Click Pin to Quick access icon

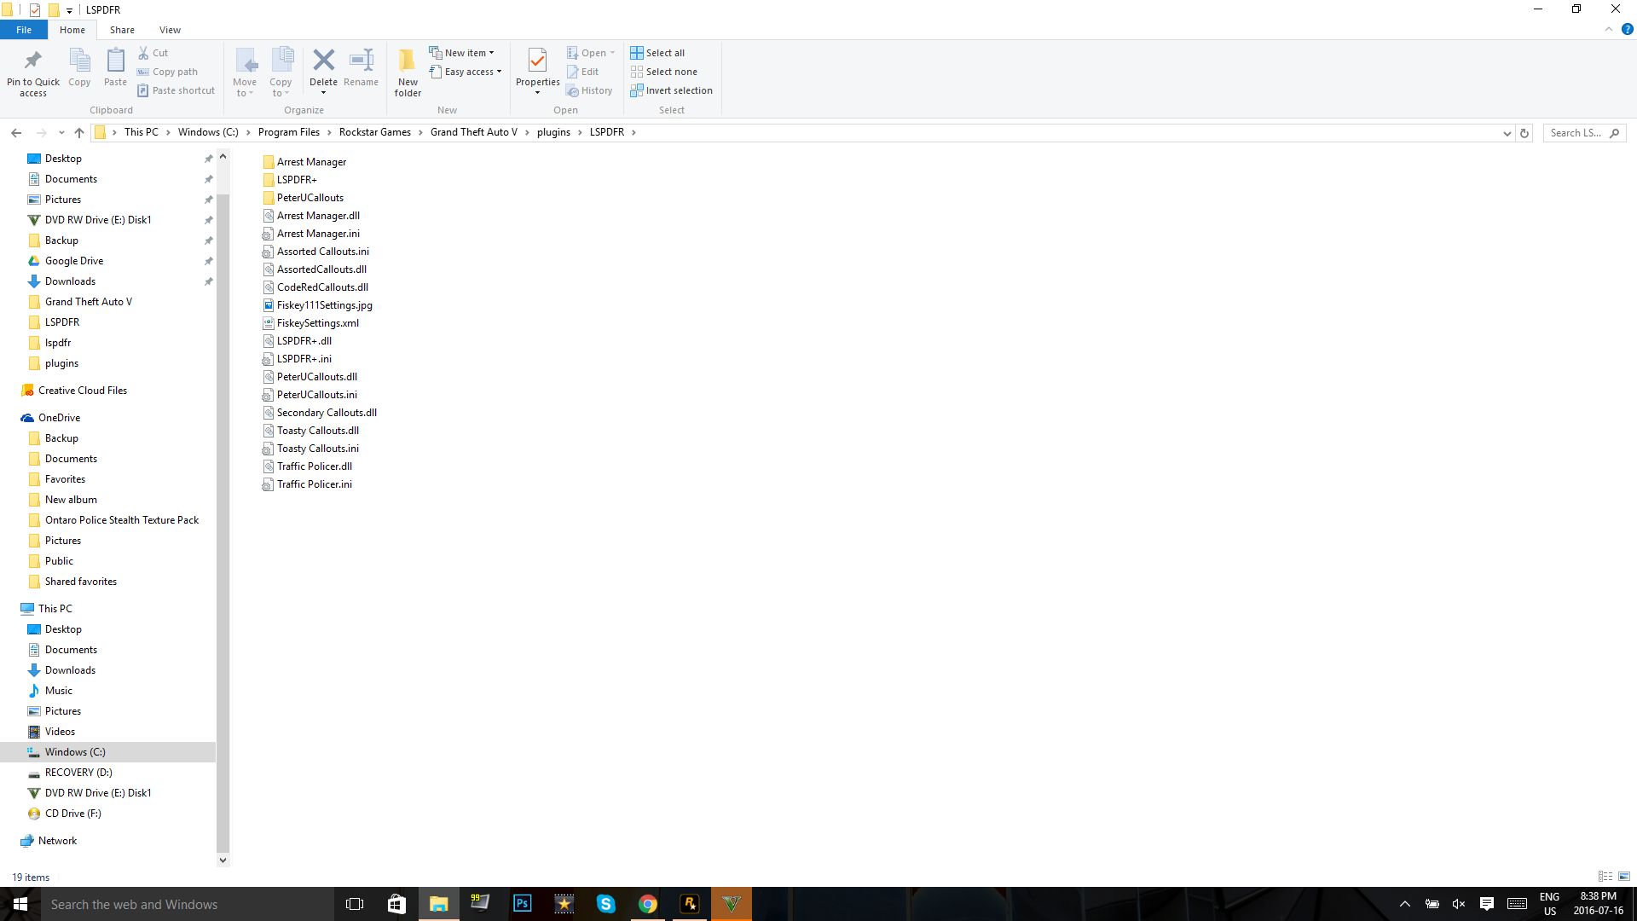(33, 61)
